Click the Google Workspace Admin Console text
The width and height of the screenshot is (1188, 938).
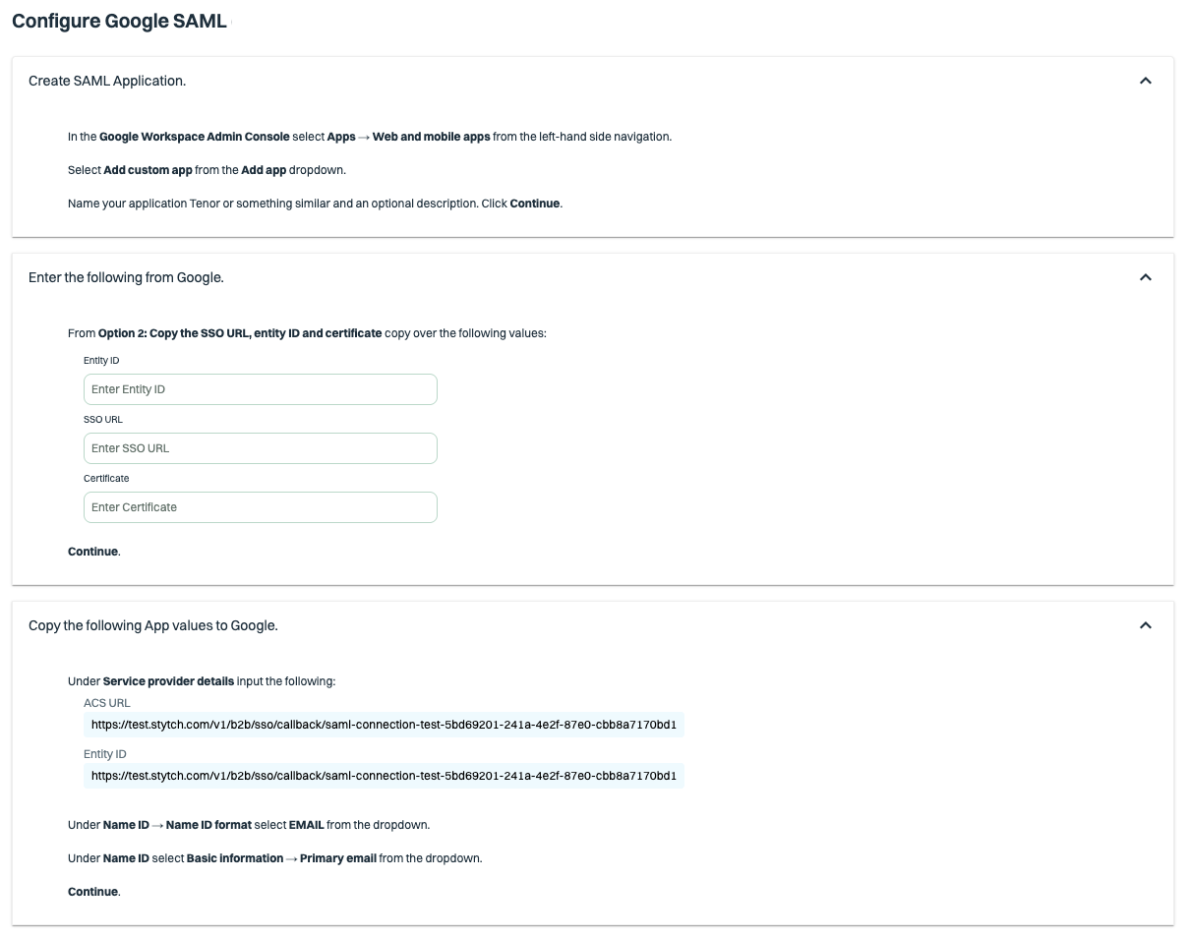point(195,137)
